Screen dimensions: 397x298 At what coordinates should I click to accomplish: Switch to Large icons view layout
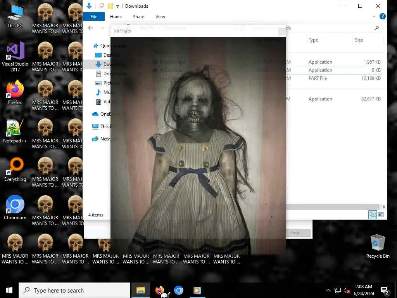pyautogui.click(x=381, y=215)
